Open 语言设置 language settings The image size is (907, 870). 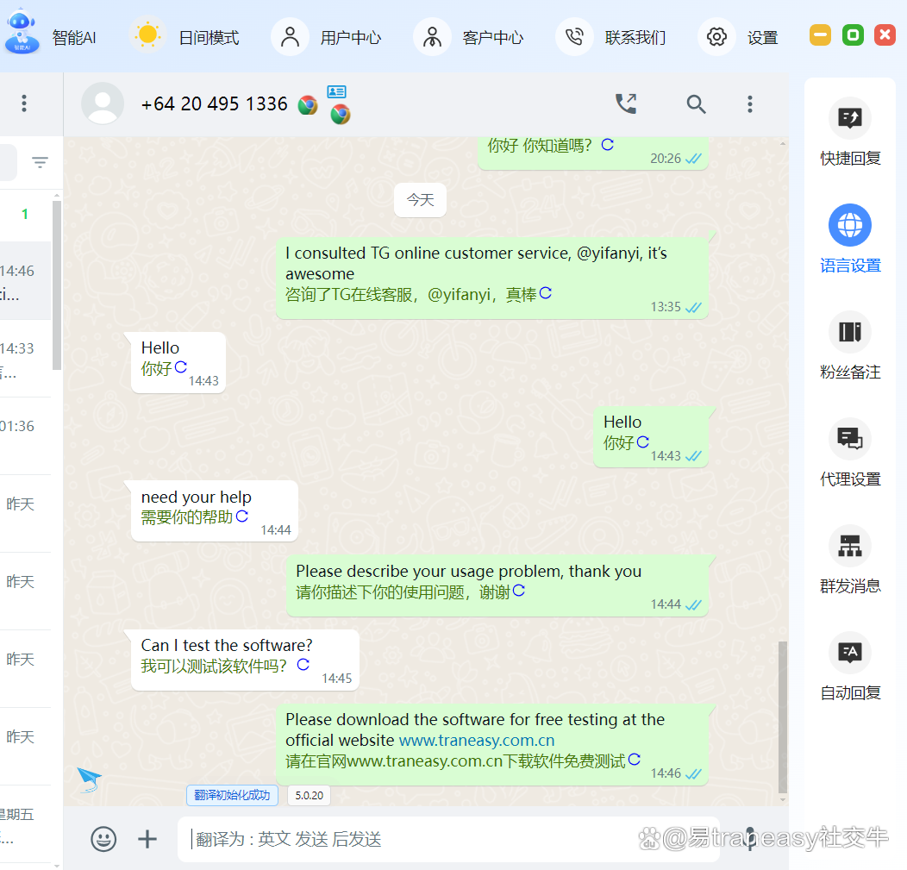(850, 240)
